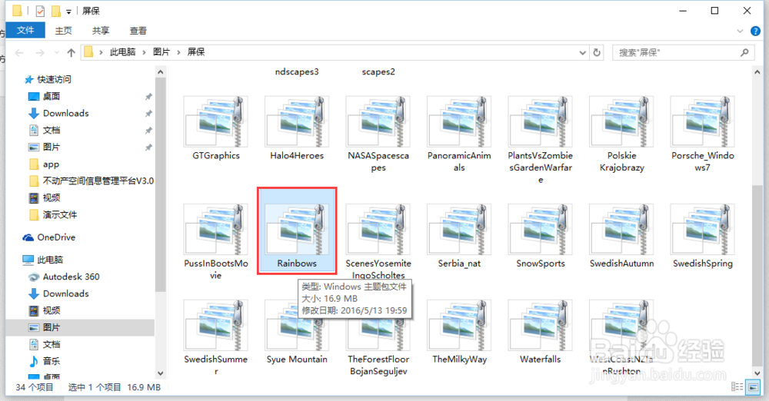Click the Refresh button in address bar

click(597, 52)
